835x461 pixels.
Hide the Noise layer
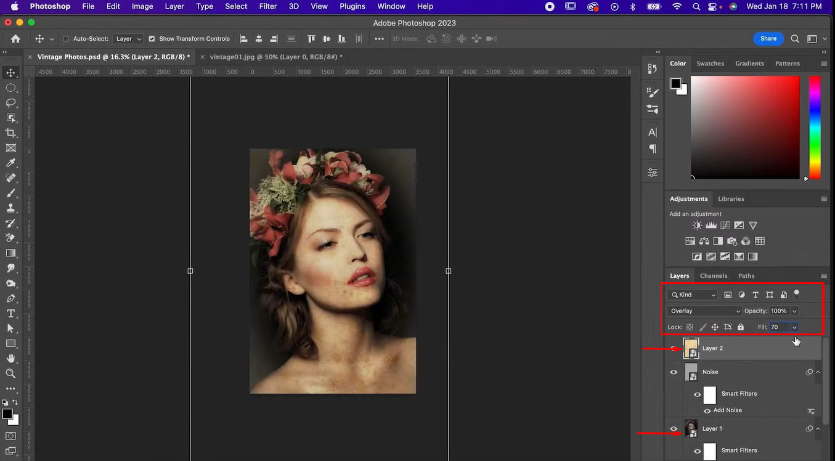pos(674,372)
